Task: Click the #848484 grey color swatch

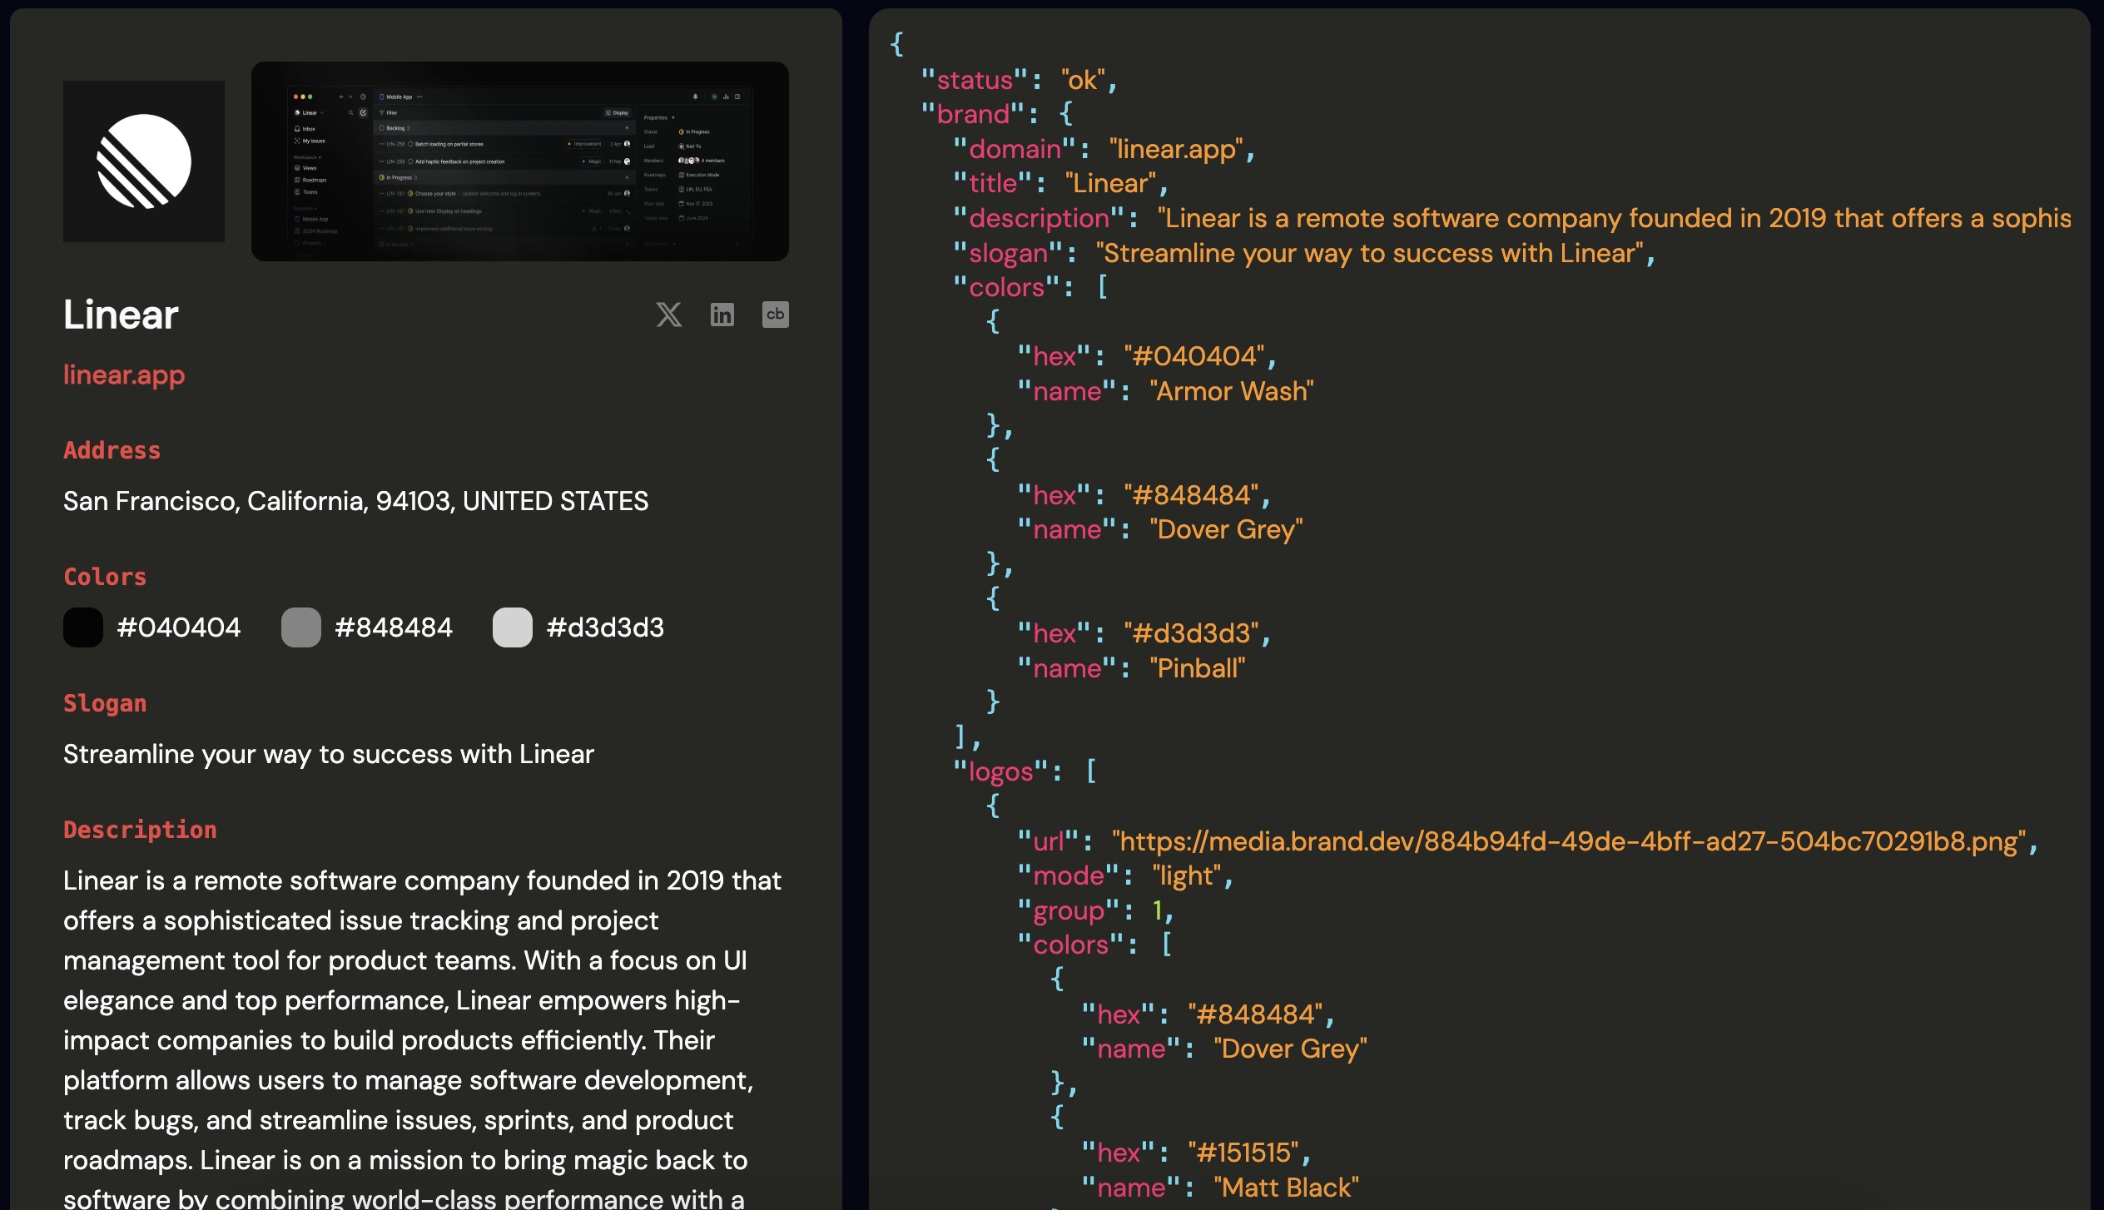Action: coord(301,627)
